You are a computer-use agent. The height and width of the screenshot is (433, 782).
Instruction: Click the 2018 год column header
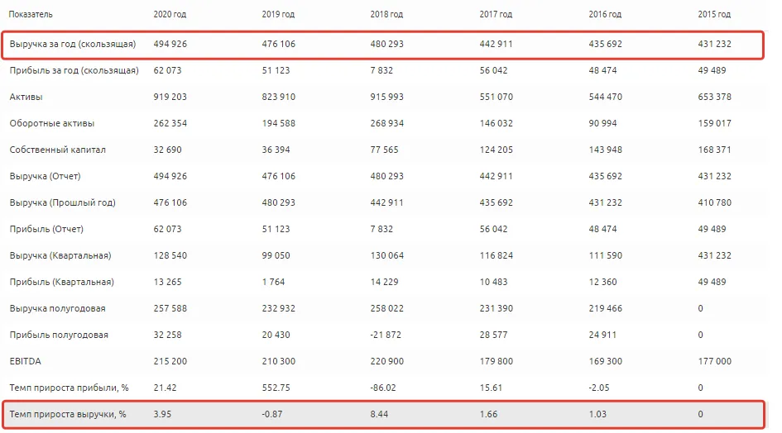(386, 14)
